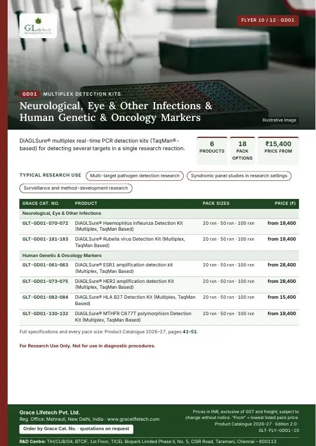
Task: Open the www.gracelifetech.com link
Action: click(x=133, y=419)
